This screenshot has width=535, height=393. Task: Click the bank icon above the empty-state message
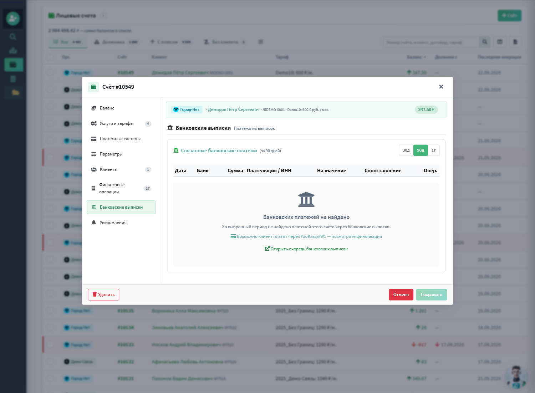[306, 199]
